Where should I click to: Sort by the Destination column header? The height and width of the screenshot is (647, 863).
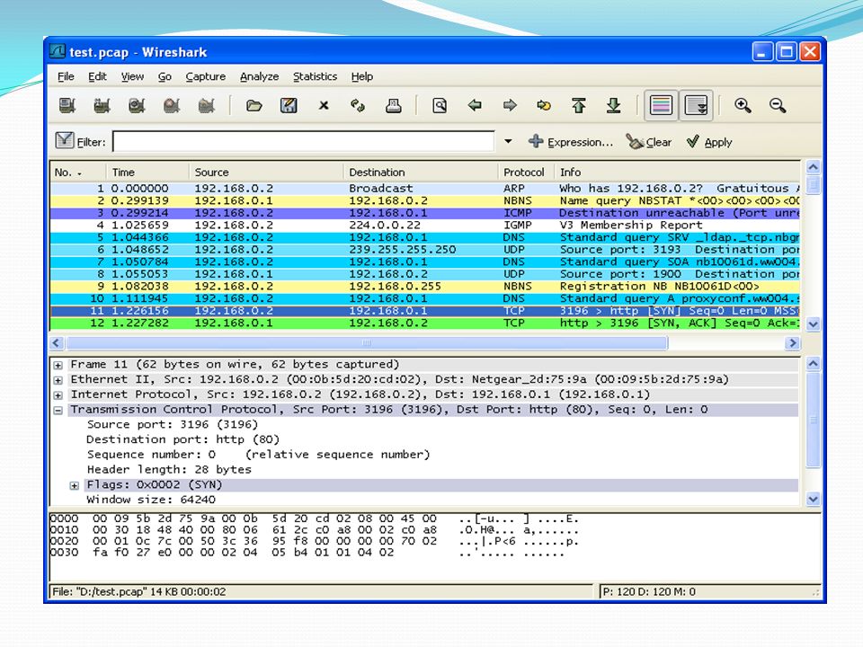(421, 173)
